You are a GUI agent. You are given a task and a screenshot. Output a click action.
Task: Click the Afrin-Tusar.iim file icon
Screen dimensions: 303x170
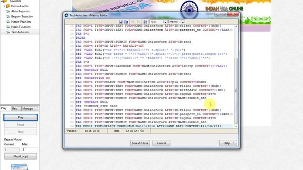click(8, 11)
